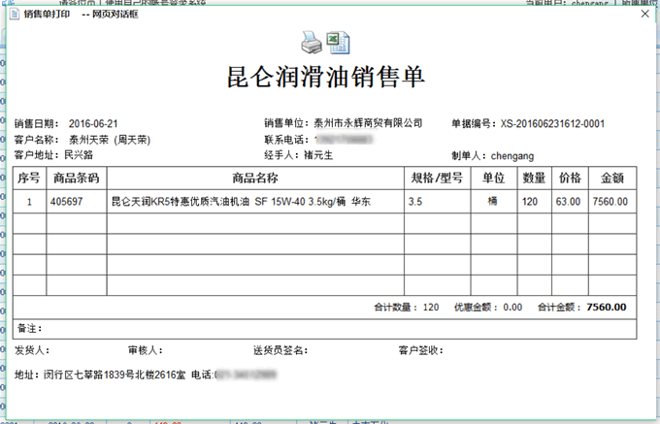This screenshot has height=424, width=660.
Task: Click the 发货人 label
Action: [32, 350]
